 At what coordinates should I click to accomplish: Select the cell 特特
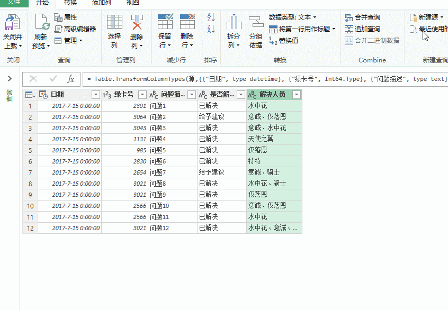274,161
